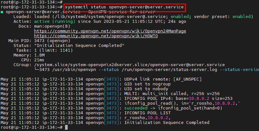Click the final 'Initialization Sequence Completed' log line
This screenshot has height=131, width=259.
(105, 122)
